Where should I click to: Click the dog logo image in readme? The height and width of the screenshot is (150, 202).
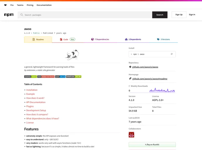coord(72,55)
